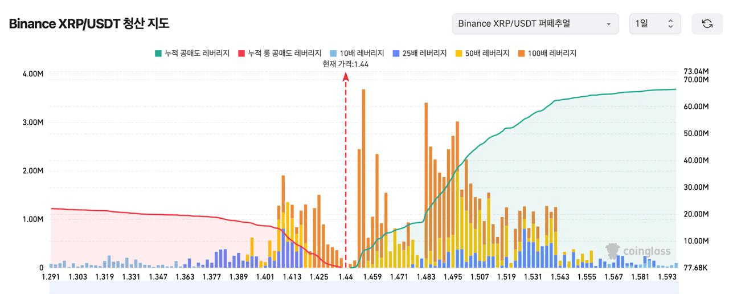
Task: Click the 3.00M left axis label
Action: [x=33, y=122]
